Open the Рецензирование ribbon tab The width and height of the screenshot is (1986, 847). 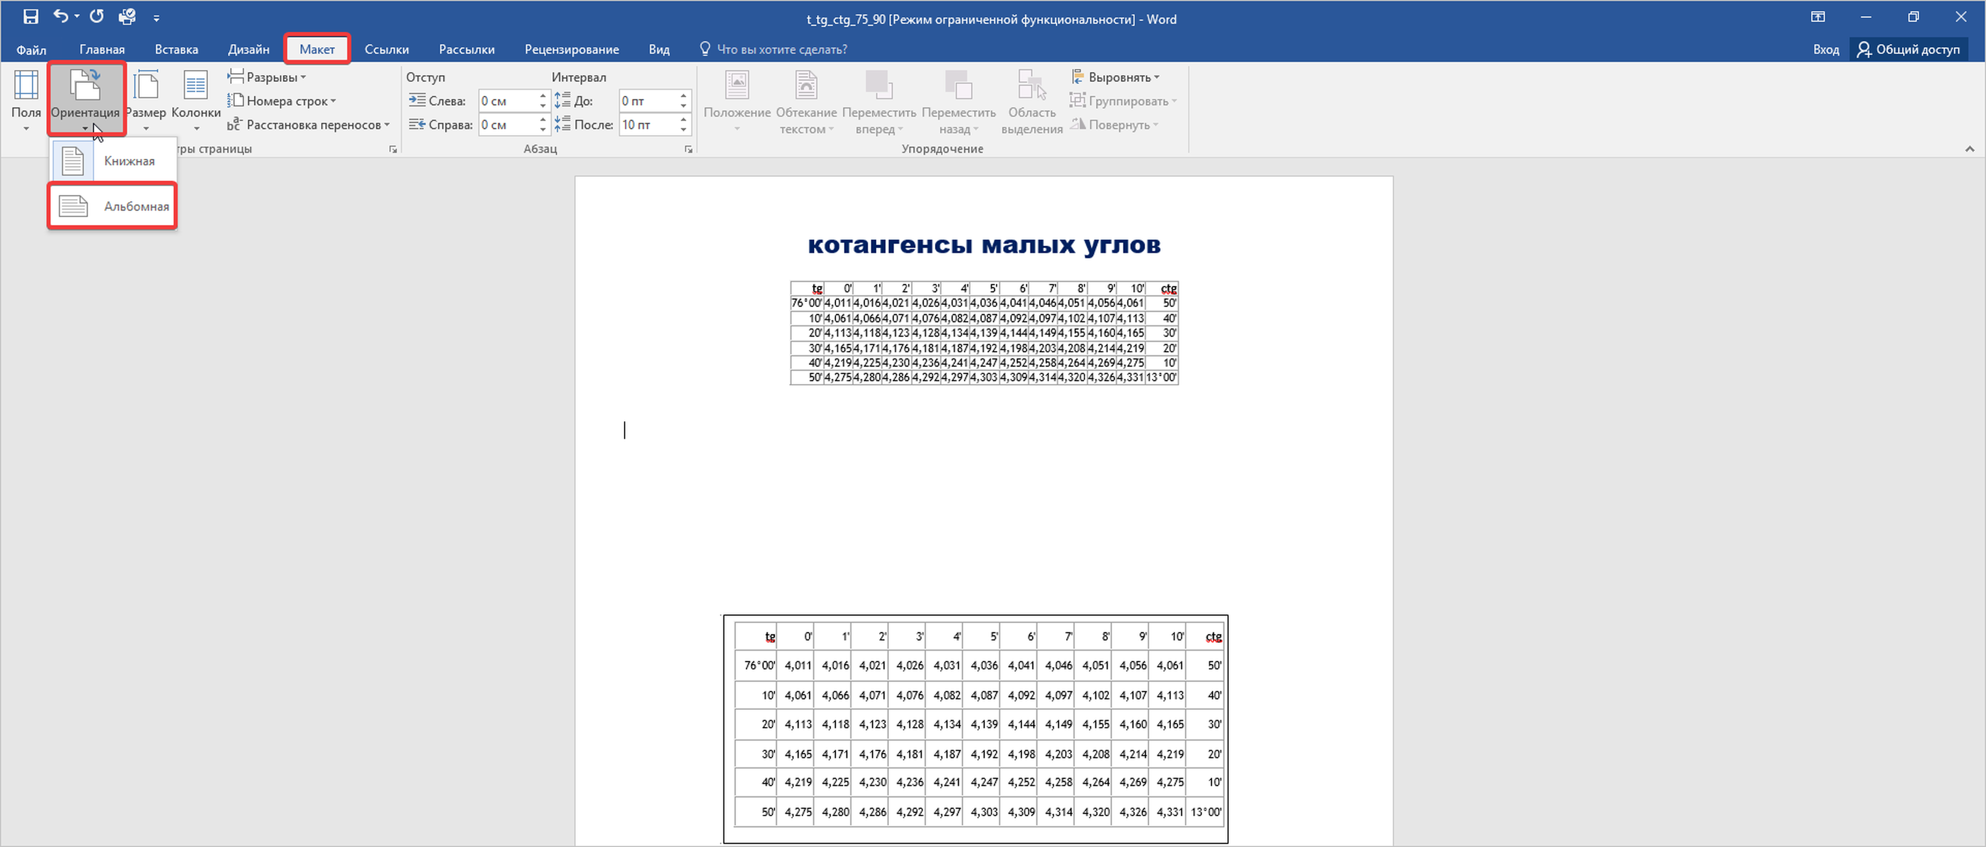click(571, 49)
